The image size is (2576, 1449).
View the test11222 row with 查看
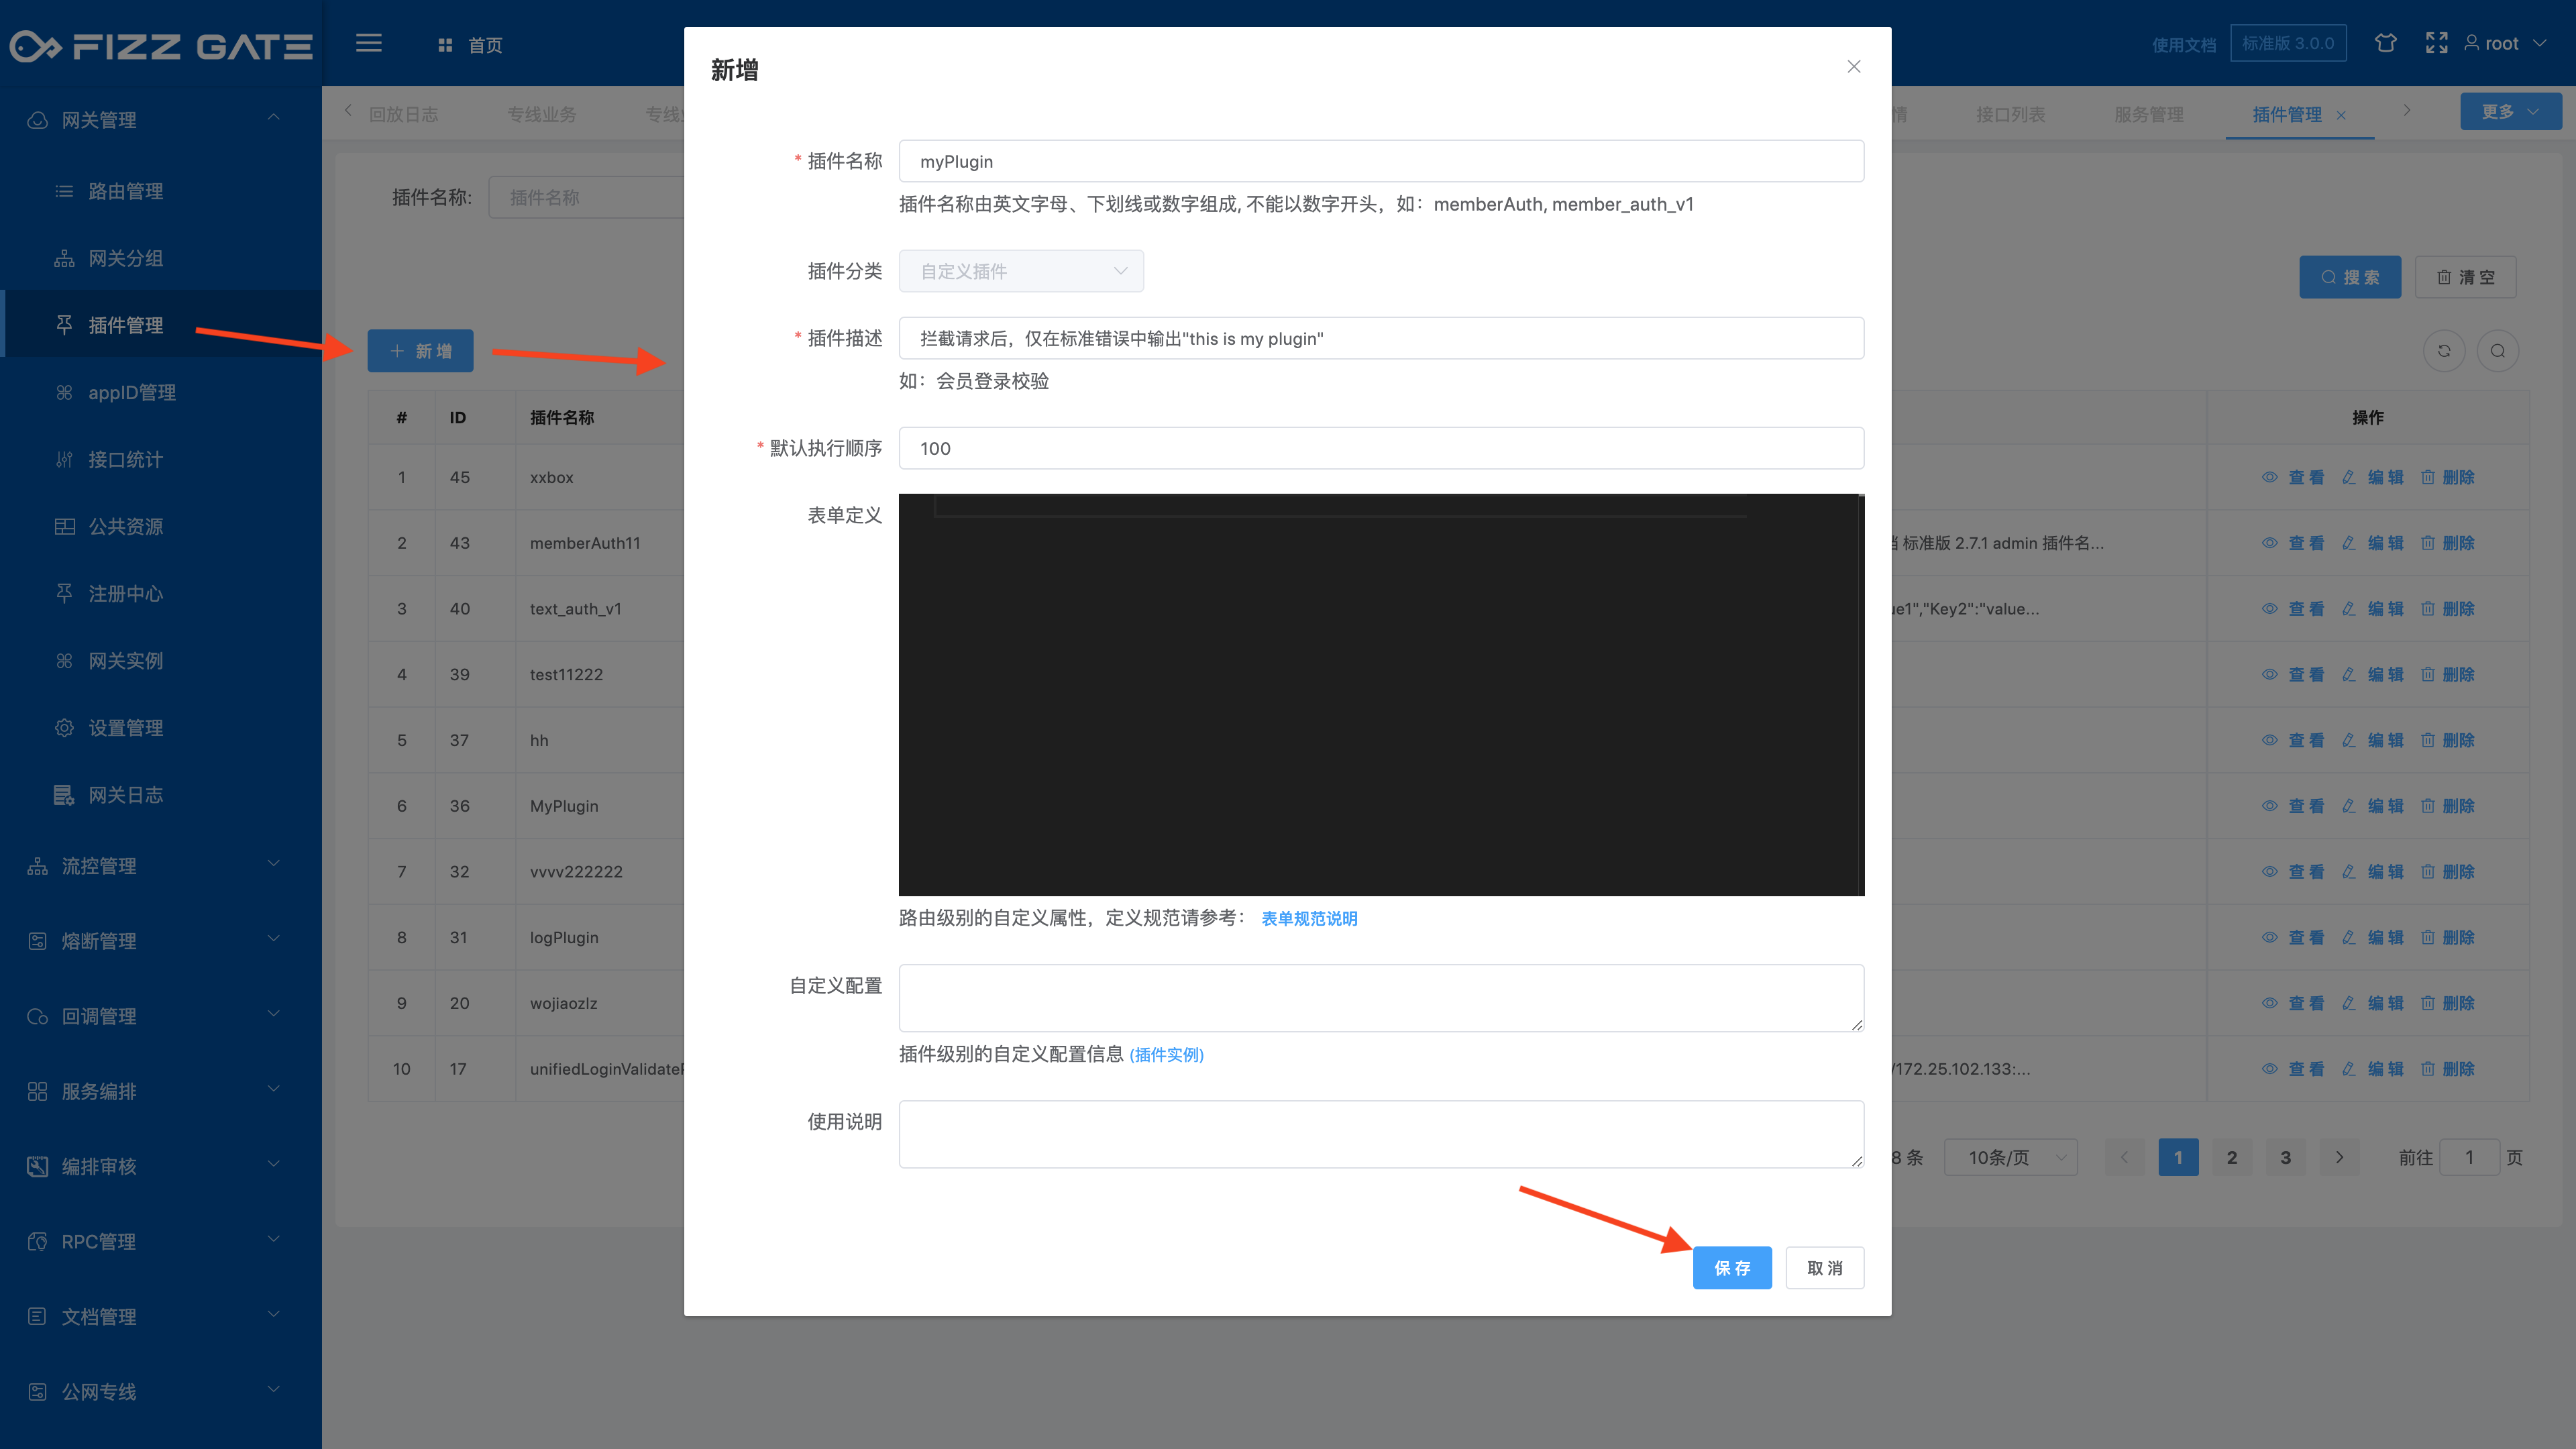click(2293, 674)
